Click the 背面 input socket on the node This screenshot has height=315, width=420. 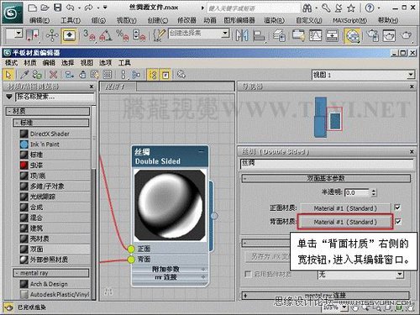[x=131, y=260]
